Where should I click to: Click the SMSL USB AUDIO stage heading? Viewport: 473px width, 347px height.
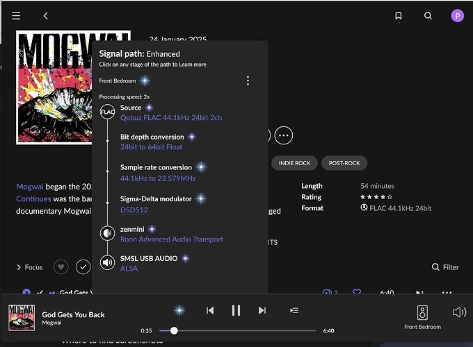[x=149, y=258]
